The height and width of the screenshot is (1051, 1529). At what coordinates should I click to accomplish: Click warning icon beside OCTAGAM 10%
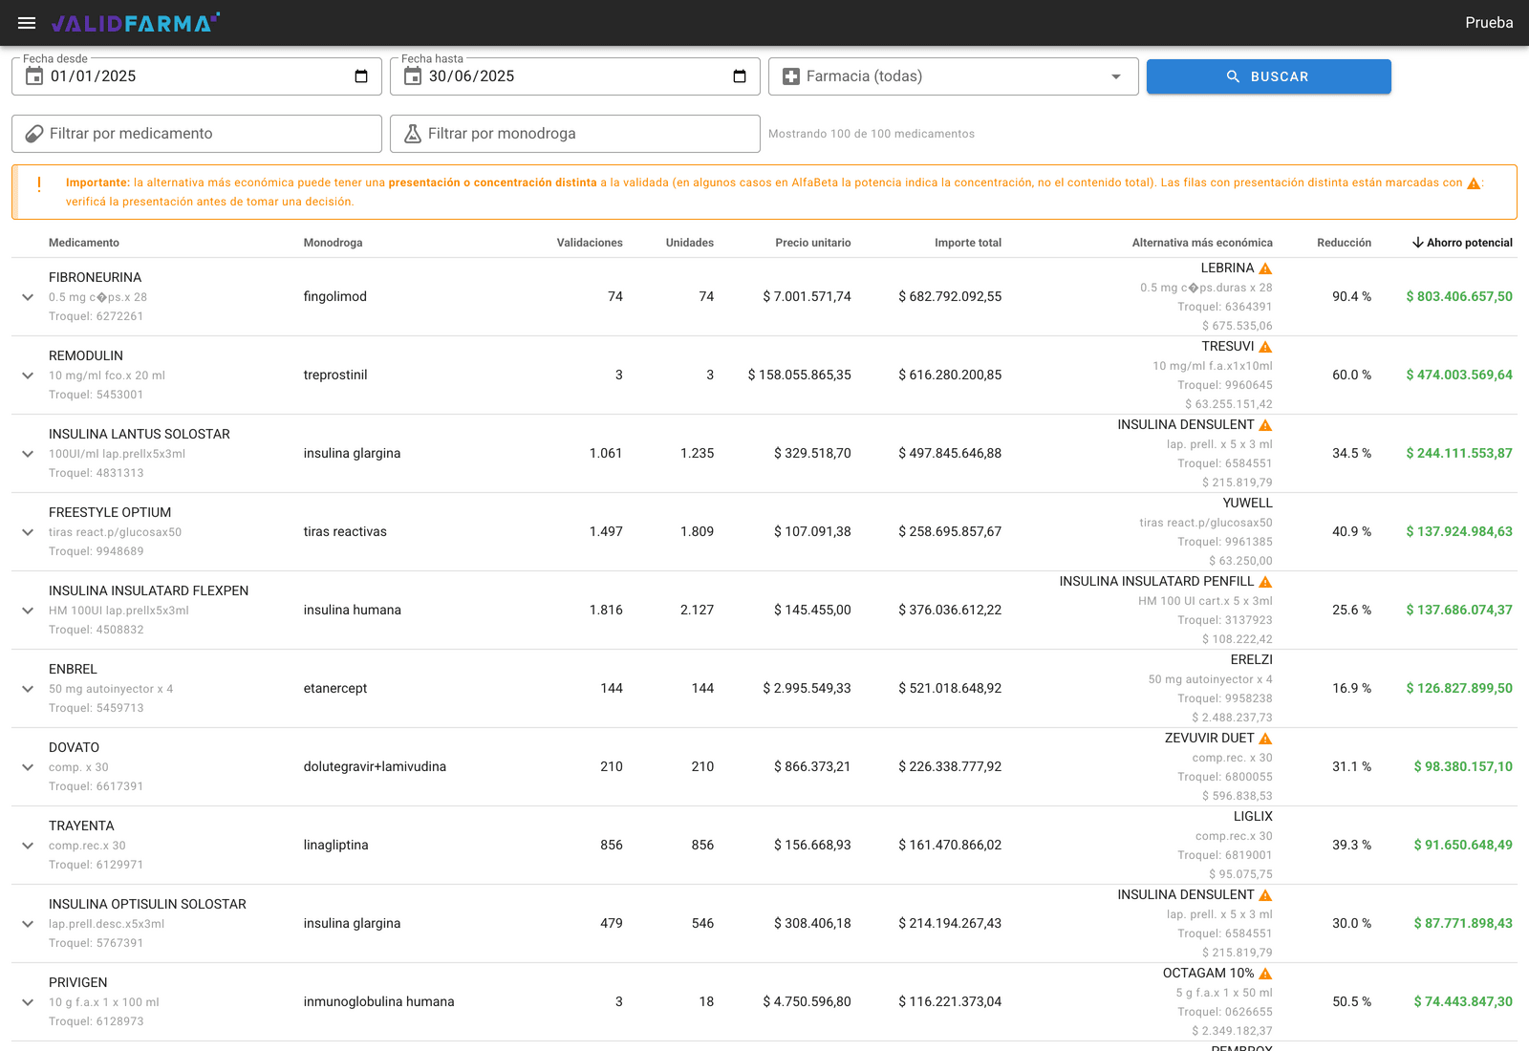[1265, 974]
